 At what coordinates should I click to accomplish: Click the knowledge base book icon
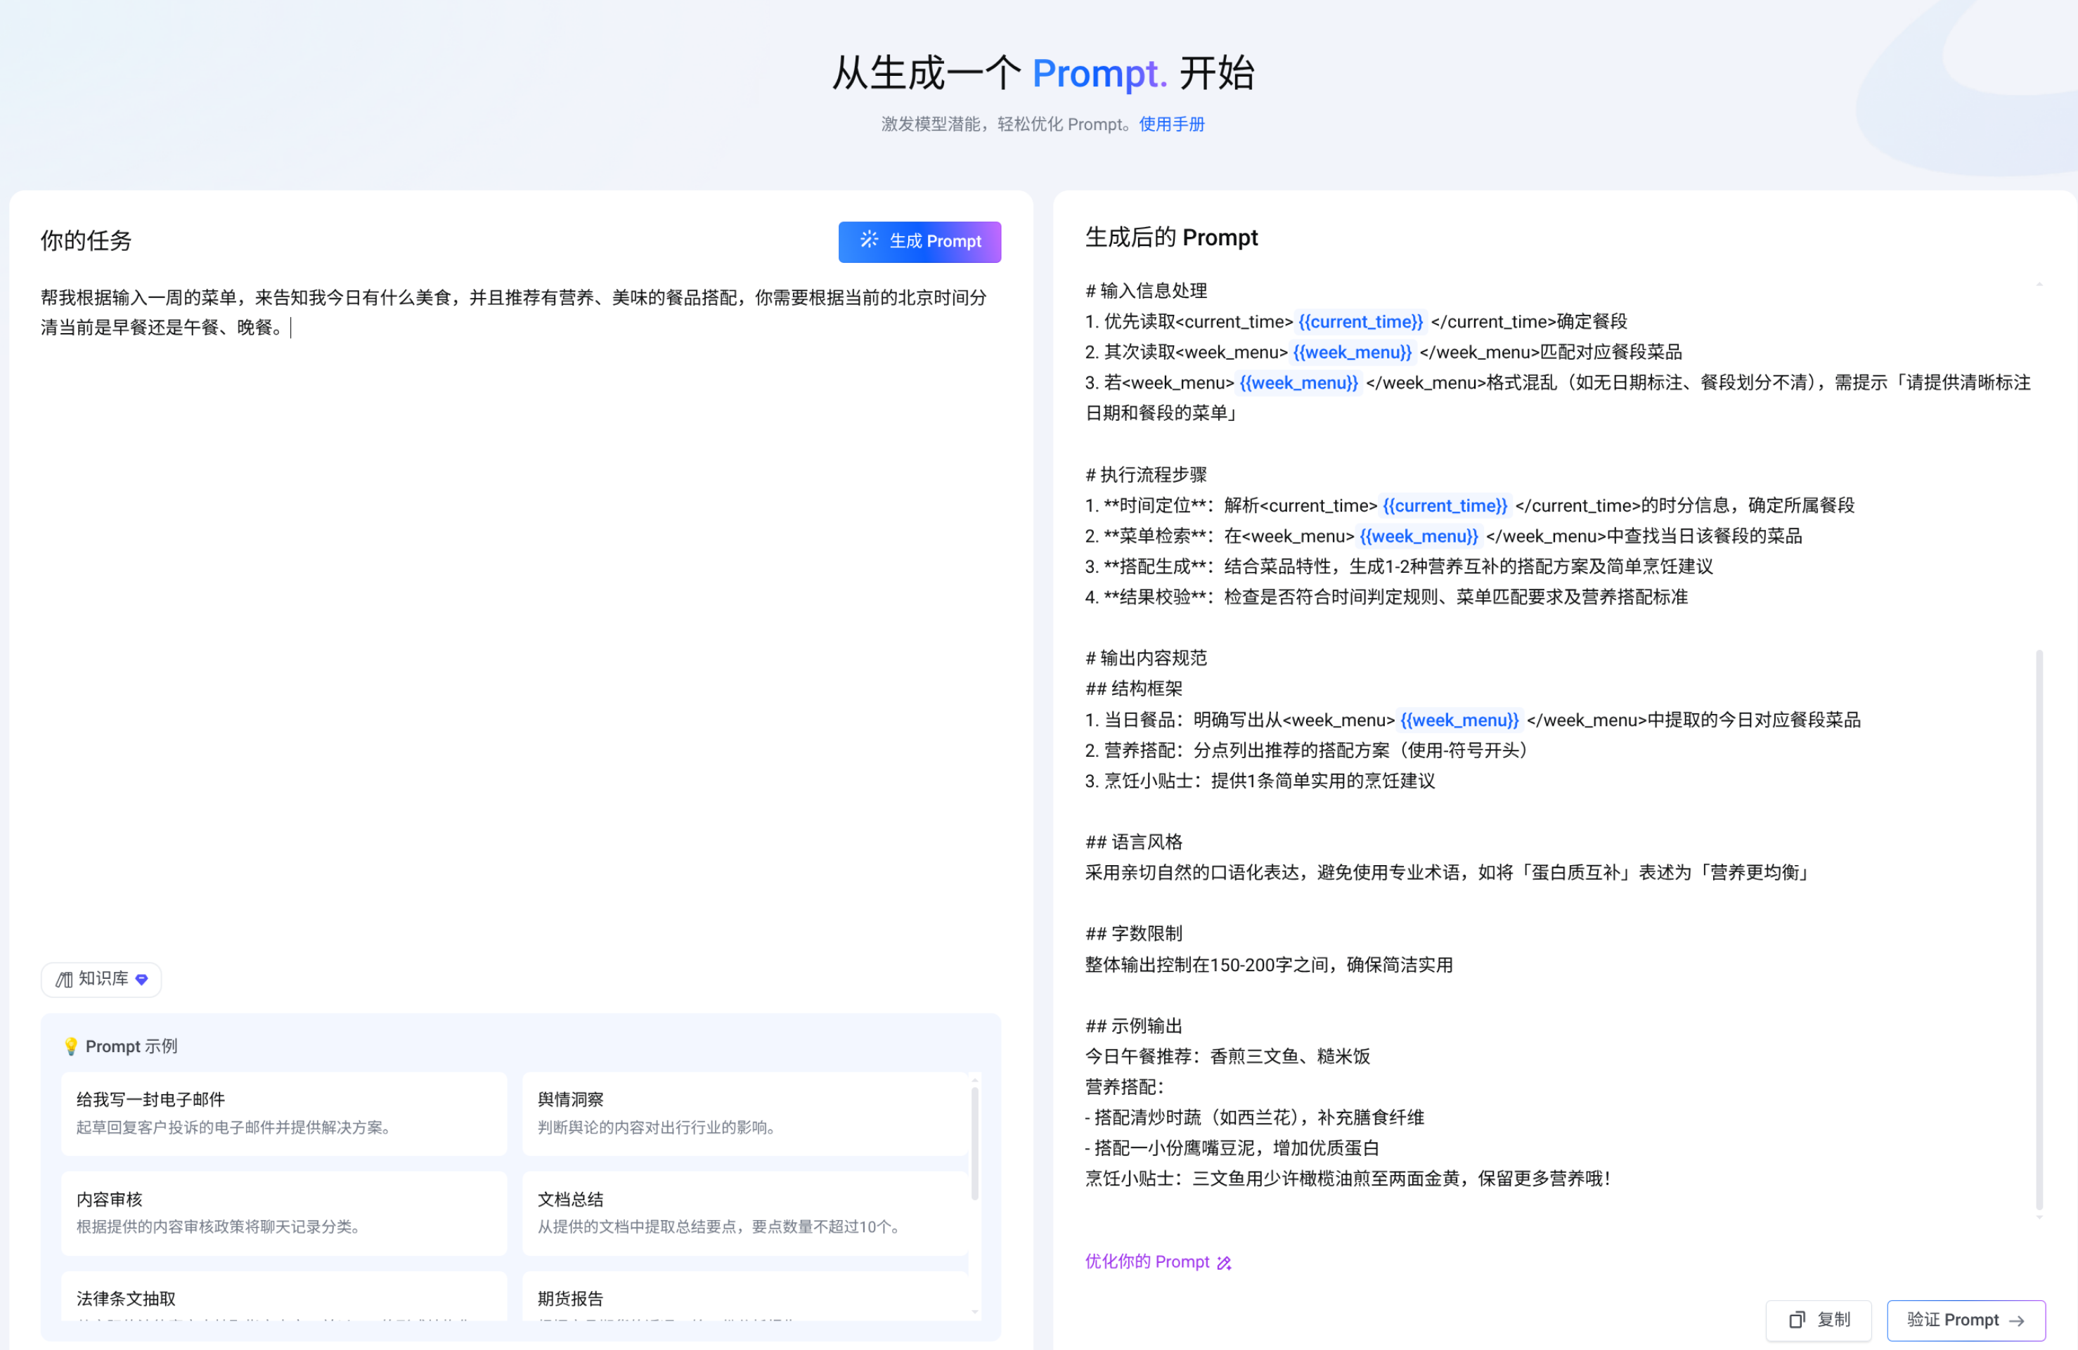click(64, 979)
